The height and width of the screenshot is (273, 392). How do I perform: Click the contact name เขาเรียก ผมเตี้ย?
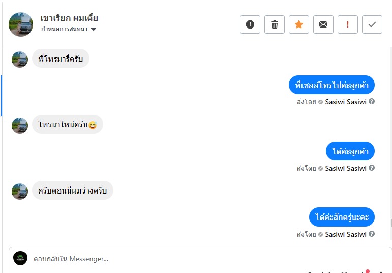click(x=69, y=18)
